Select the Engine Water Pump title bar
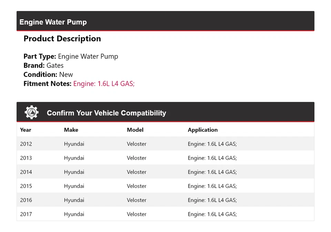331x232 pixels. 53,22
